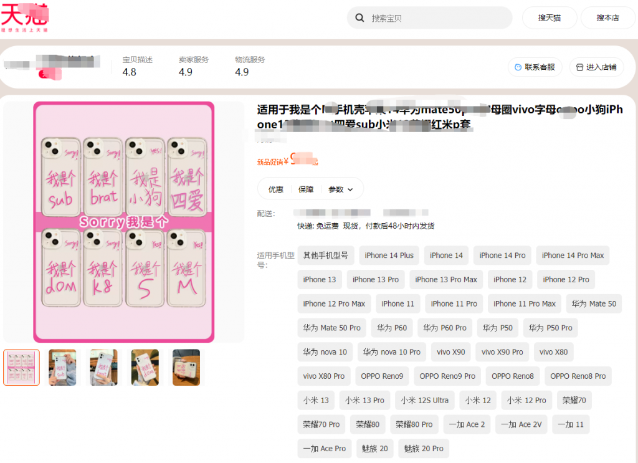Select the sub phone case thumbnail
Image resolution: width=638 pixels, height=463 pixels.
click(62, 368)
